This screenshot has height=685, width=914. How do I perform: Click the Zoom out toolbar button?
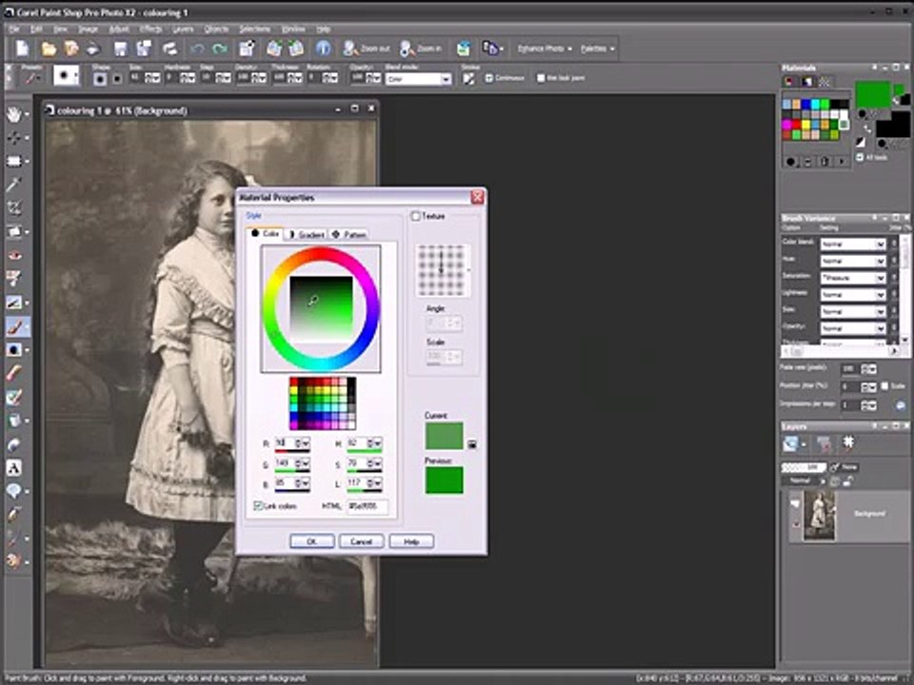[366, 49]
